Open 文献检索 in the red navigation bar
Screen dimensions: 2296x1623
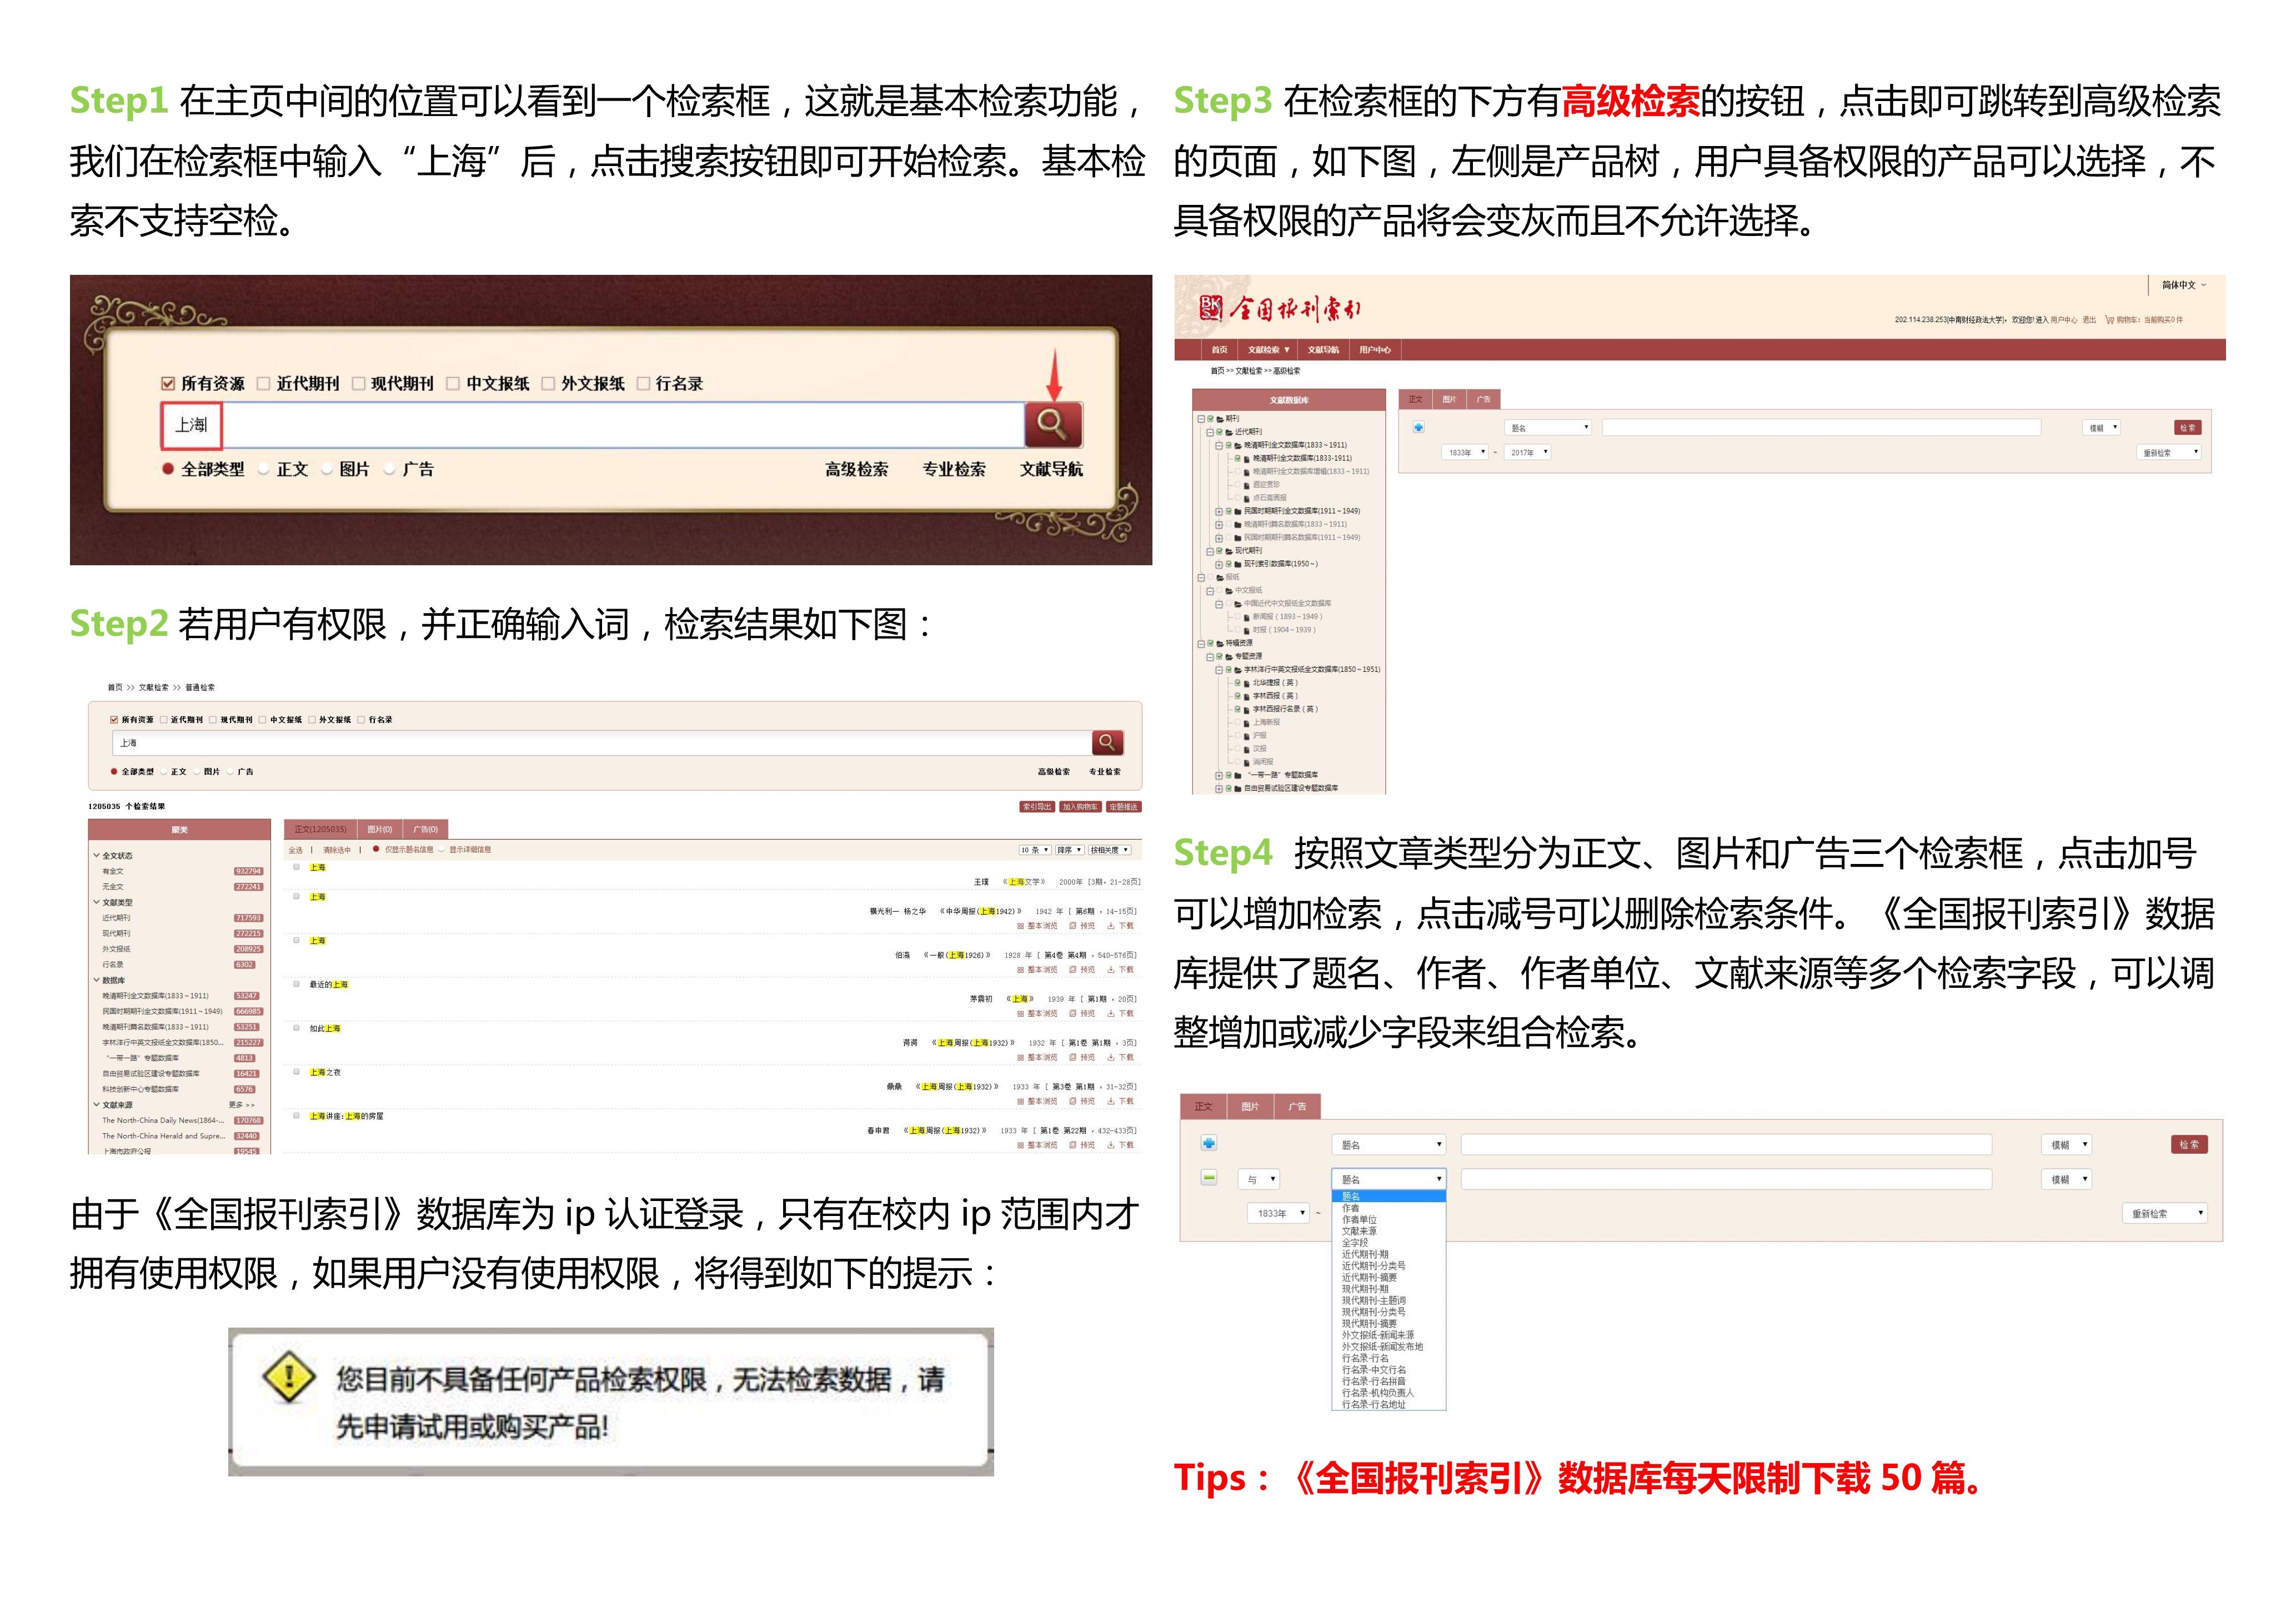point(1268,350)
